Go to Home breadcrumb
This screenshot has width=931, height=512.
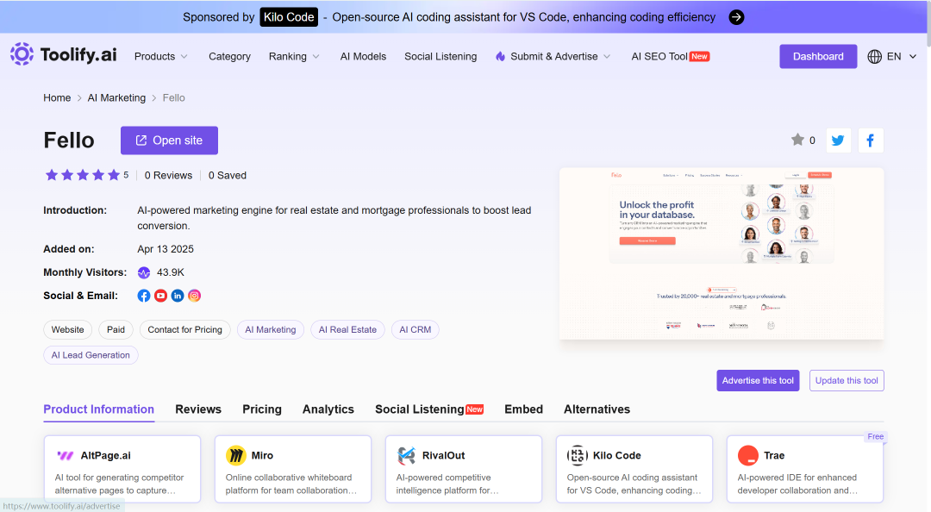pyautogui.click(x=57, y=98)
